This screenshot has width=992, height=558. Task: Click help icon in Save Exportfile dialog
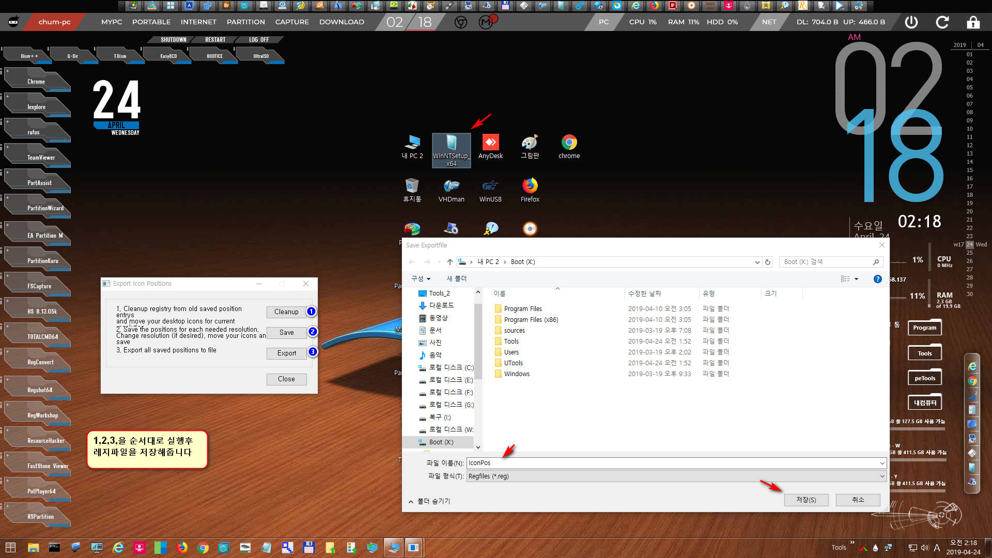coord(877,279)
